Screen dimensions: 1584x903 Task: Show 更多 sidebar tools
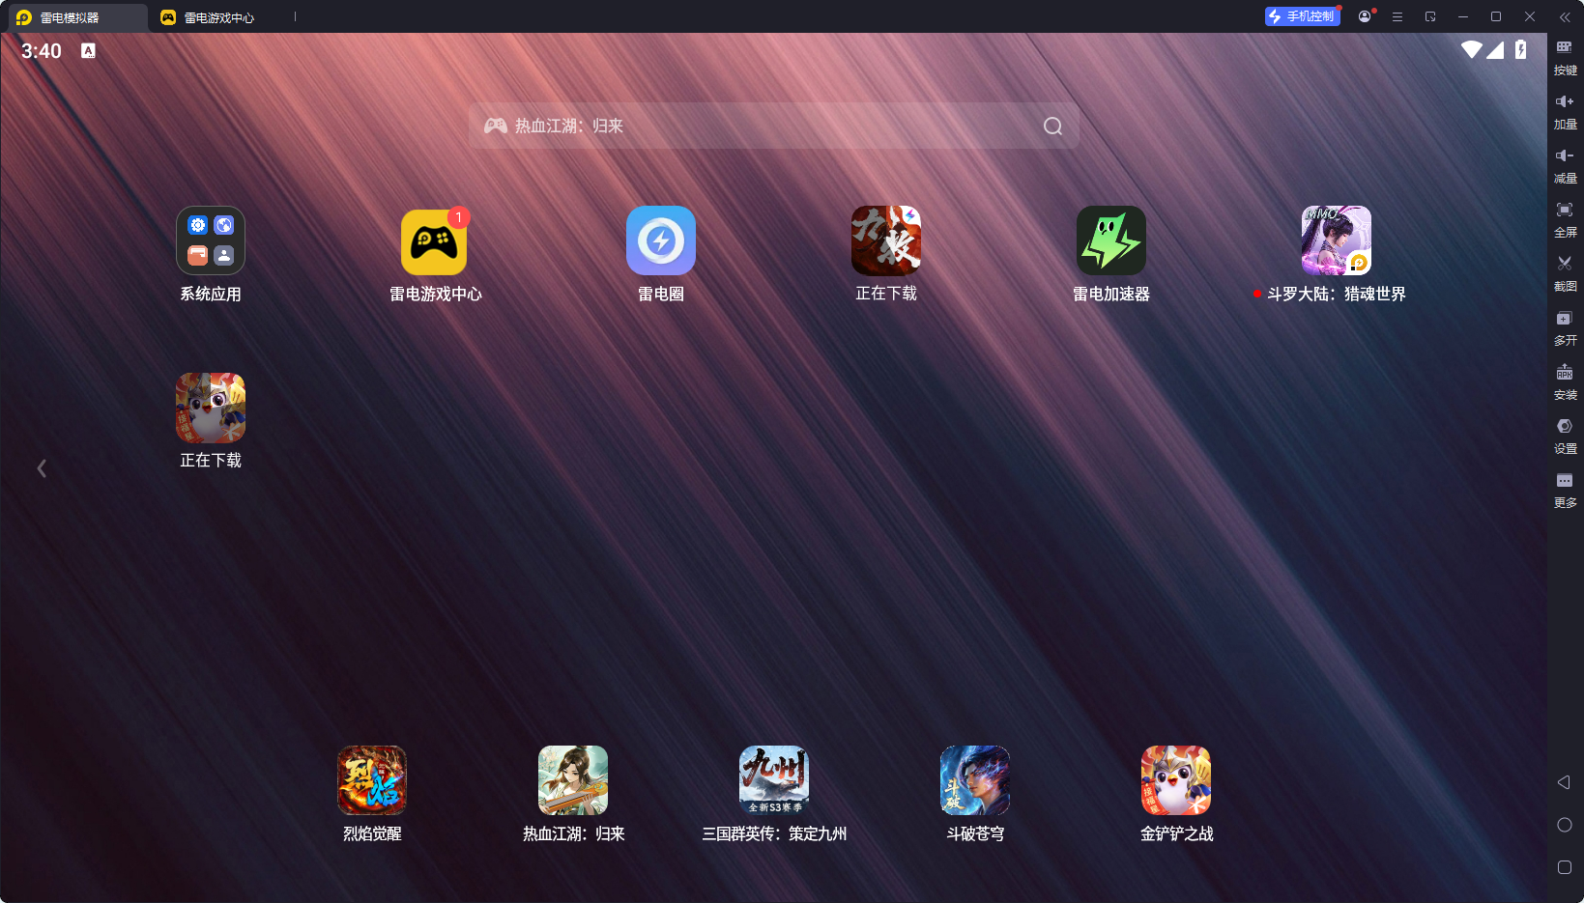pyautogui.click(x=1565, y=490)
